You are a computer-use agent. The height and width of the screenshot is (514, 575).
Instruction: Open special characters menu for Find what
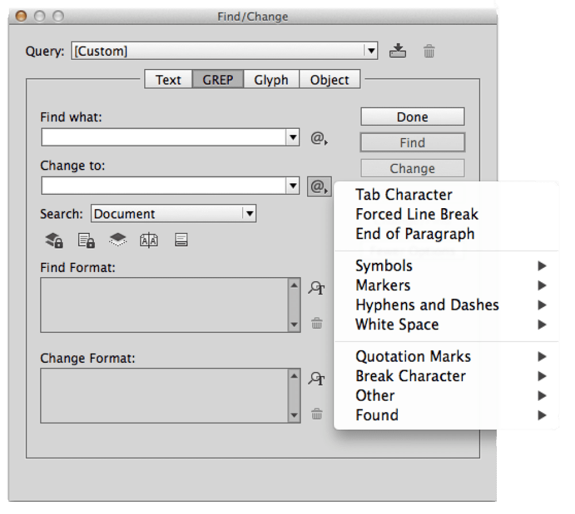[319, 138]
